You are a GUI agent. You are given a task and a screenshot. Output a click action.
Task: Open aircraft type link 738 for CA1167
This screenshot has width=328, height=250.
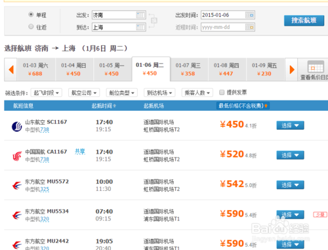click(45, 159)
